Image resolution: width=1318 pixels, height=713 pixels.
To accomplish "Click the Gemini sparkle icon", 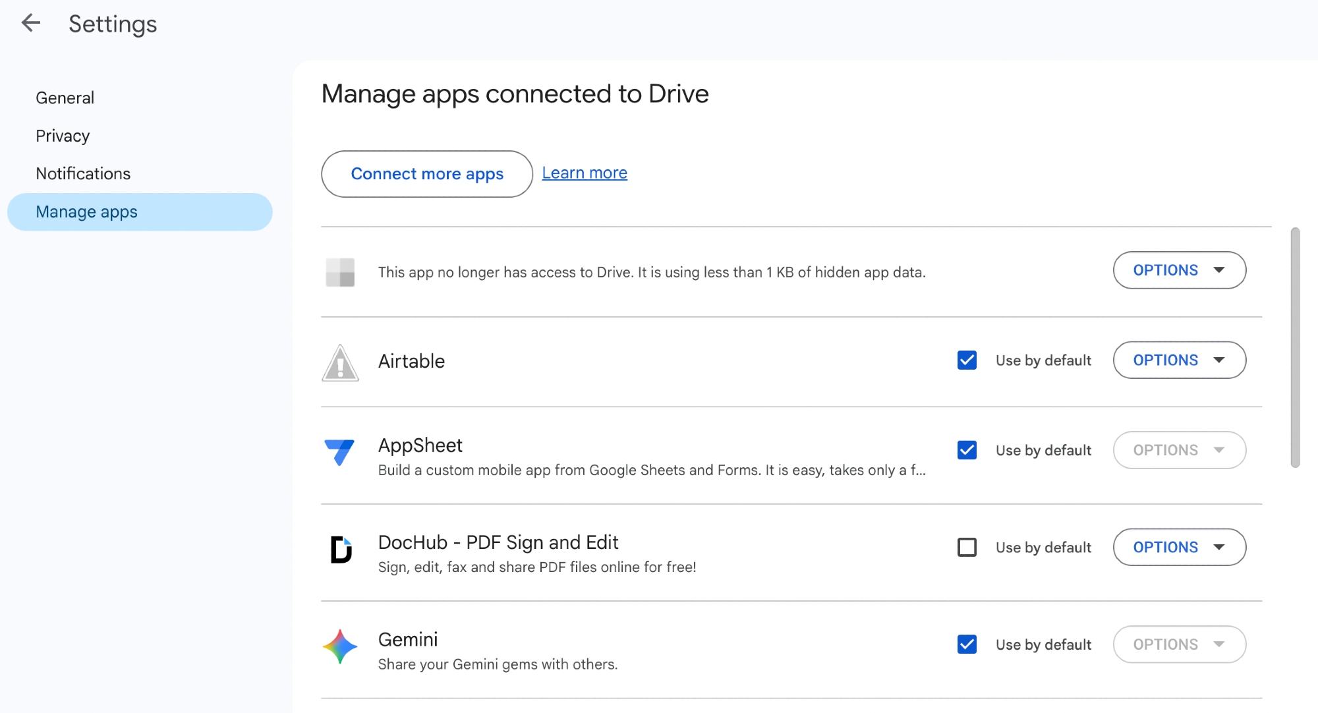I will point(340,646).
